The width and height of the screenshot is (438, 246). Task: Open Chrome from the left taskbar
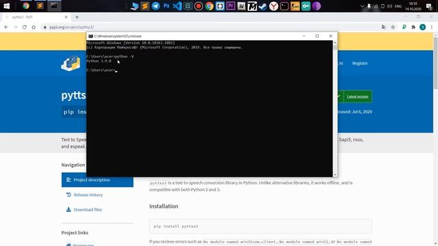pos(26,6)
